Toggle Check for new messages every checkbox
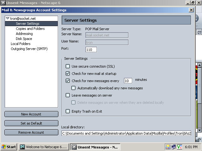Screen dimensions: 202x151 [68, 81]
